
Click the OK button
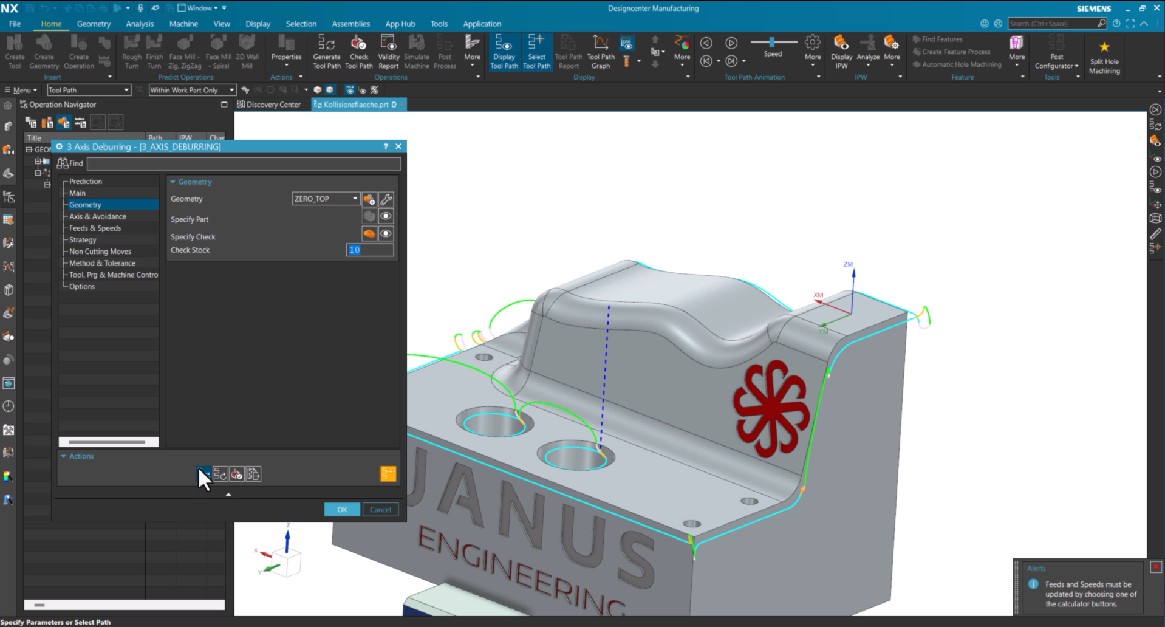tap(342, 510)
